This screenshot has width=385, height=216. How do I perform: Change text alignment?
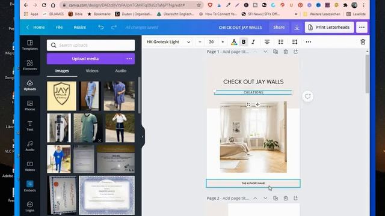click(x=267, y=42)
